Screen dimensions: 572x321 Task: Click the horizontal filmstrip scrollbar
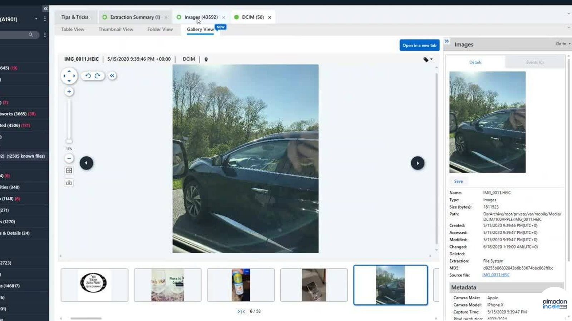click(86, 318)
